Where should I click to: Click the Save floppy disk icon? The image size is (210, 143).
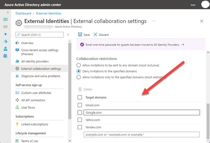tap(80, 35)
